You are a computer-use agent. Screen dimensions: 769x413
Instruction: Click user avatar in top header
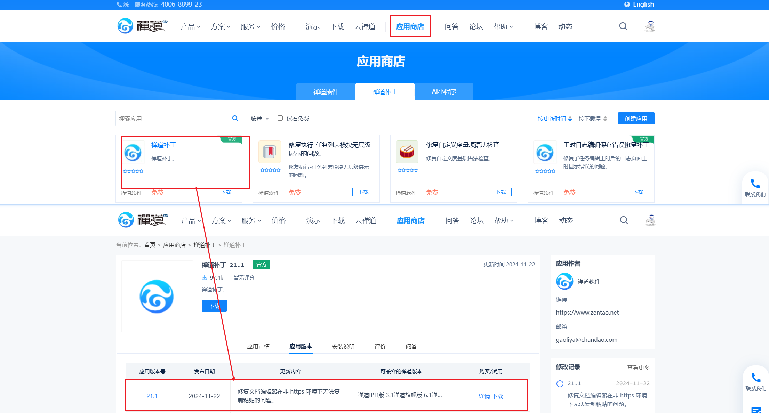(x=650, y=26)
